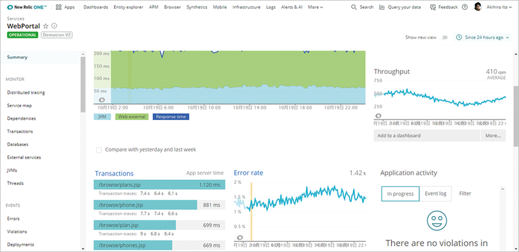519x252 pixels.
Task: Click the OPERATIONAL status badge
Action: pyautogui.click(x=23, y=35)
